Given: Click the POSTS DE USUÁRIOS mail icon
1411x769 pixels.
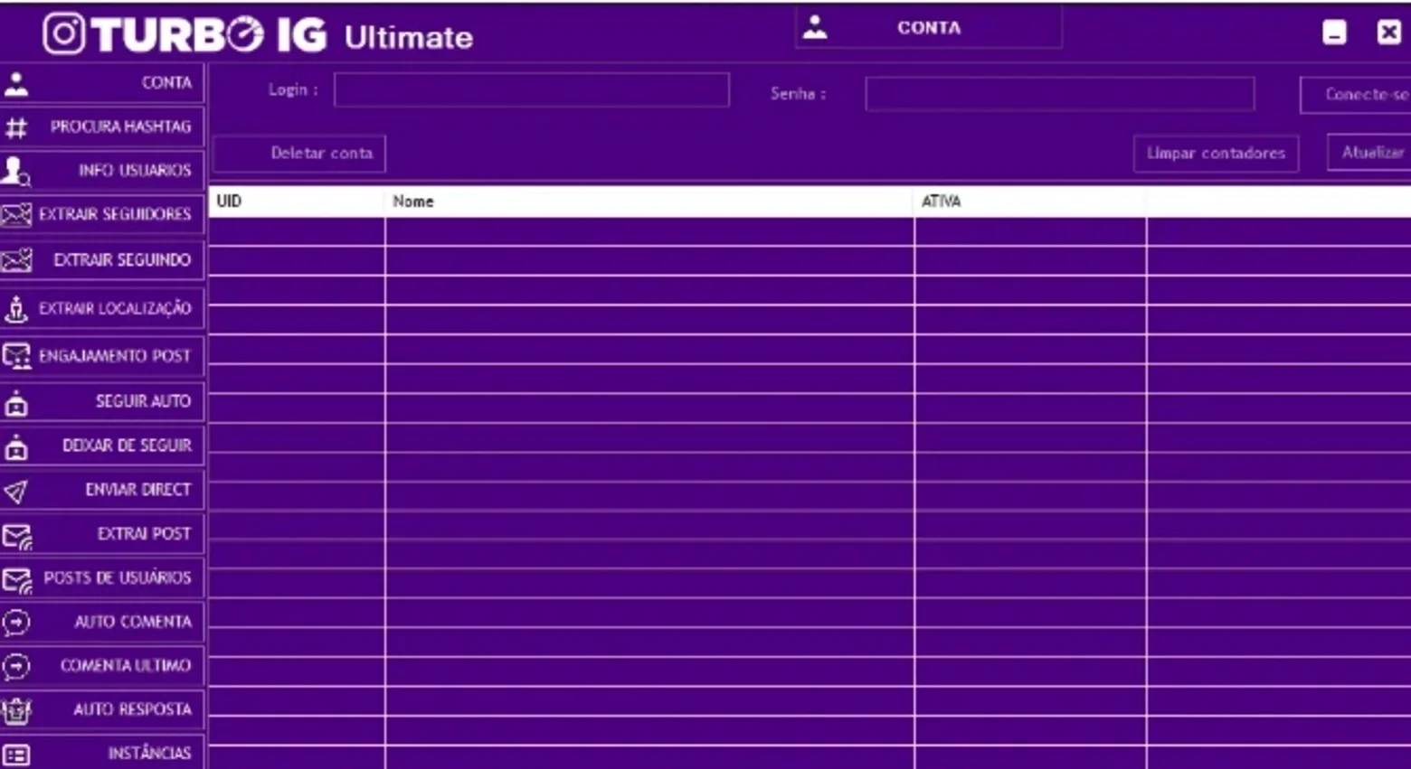Looking at the screenshot, I should click(x=16, y=580).
